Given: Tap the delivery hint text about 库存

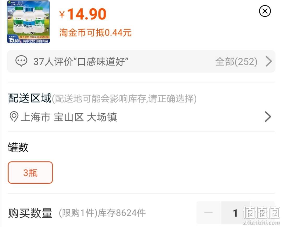Looking at the screenshot, I should [124, 98].
